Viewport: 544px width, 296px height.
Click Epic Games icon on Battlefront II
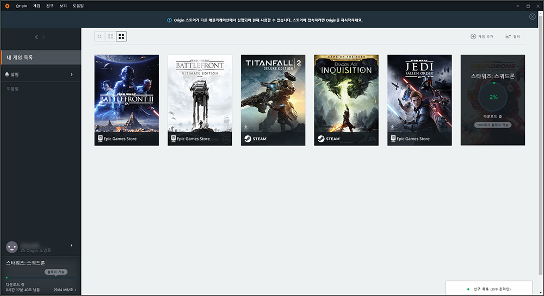click(x=100, y=138)
